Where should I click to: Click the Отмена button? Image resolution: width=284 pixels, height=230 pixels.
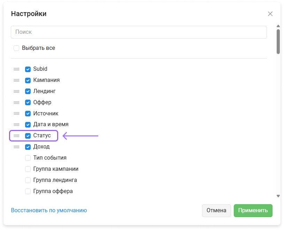pos(216,210)
